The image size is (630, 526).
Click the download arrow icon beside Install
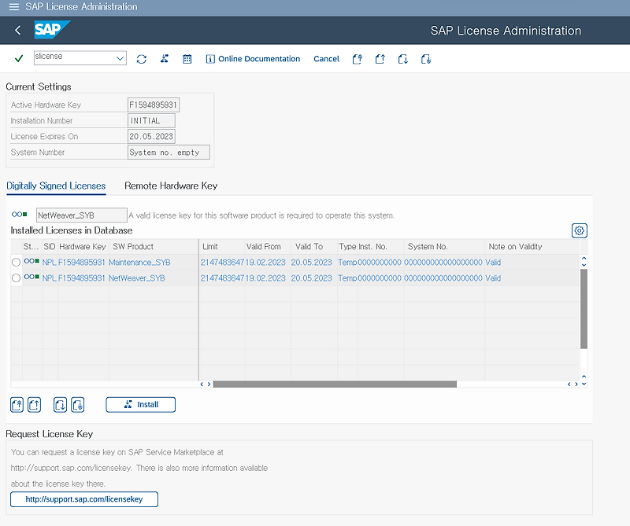(x=77, y=404)
